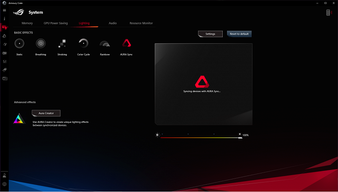
Task: Click the Aura Creator description text
Action: 61,124
